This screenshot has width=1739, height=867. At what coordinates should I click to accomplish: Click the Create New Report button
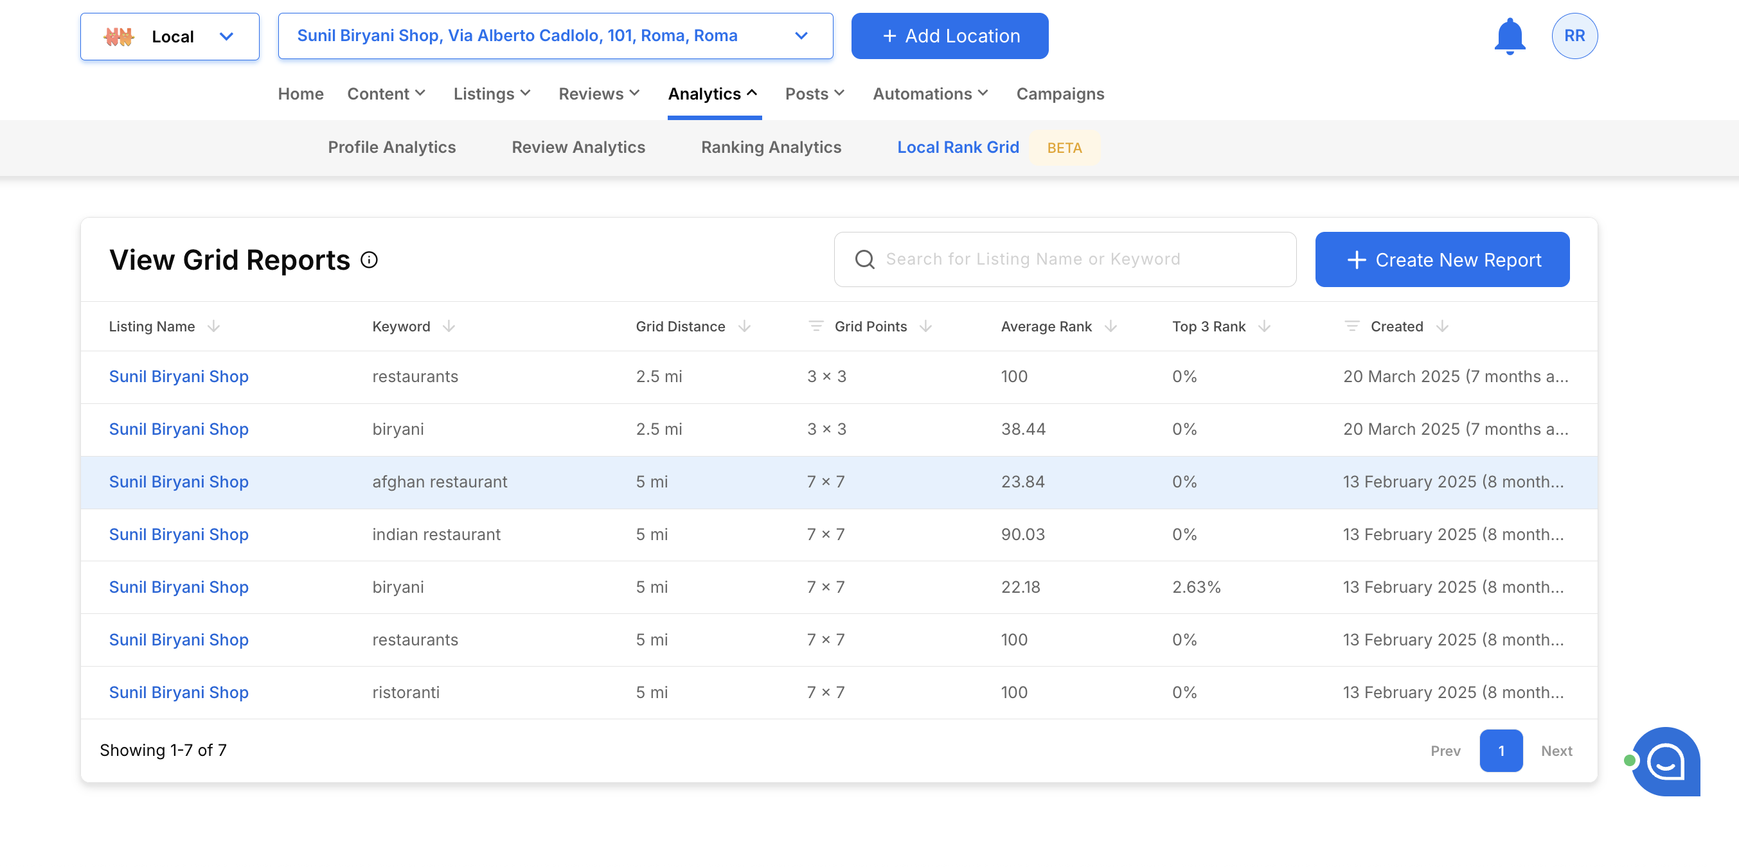coord(1441,259)
